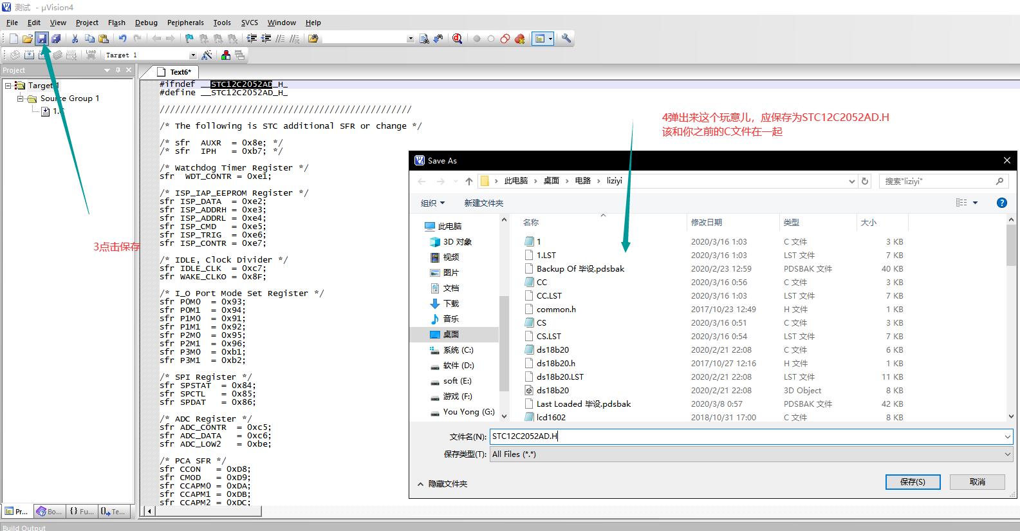Open configuration wrench icon
This screenshot has height=531, width=1020.
tap(566, 39)
